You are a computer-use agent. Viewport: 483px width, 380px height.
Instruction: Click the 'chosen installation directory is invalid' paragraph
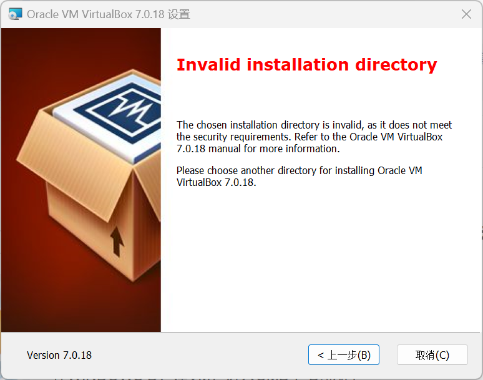(314, 137)
